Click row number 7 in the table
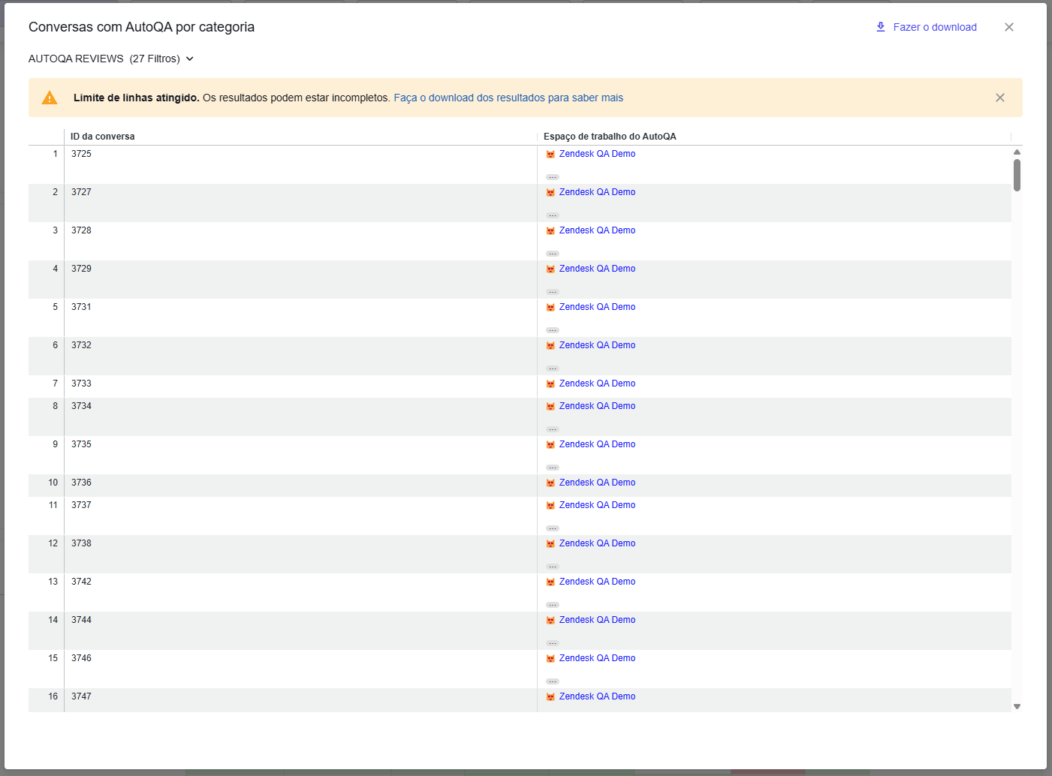The height and width of the screenshot is (776, 1052). pyautogui.click(x=55, y=383)
